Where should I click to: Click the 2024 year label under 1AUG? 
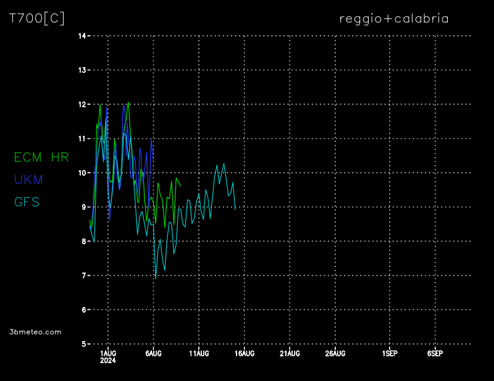pyautogui.click(x=108, y=361)
